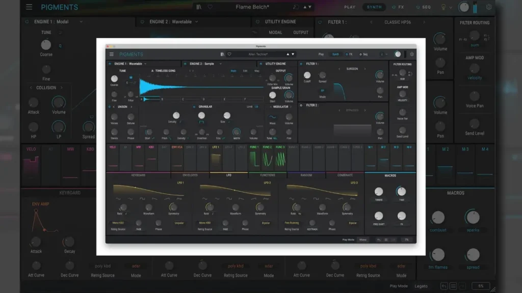This screenshot has height=293, width=522.
Task: Click master volume knob in front window
Action: 398,55
